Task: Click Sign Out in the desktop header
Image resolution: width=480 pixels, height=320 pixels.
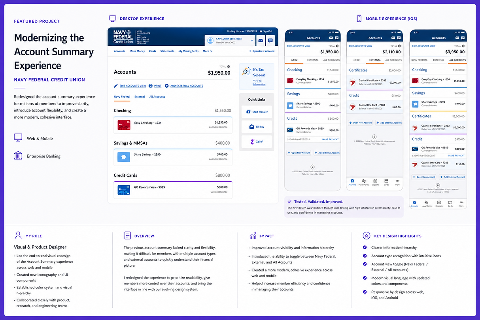Action: pos(266,31)
